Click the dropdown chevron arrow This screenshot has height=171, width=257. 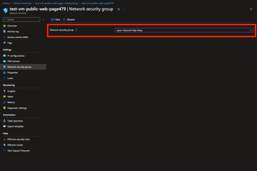pos(251,30)
